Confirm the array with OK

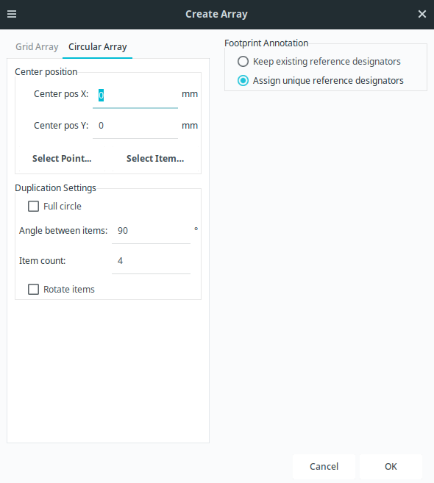point(391,466)
